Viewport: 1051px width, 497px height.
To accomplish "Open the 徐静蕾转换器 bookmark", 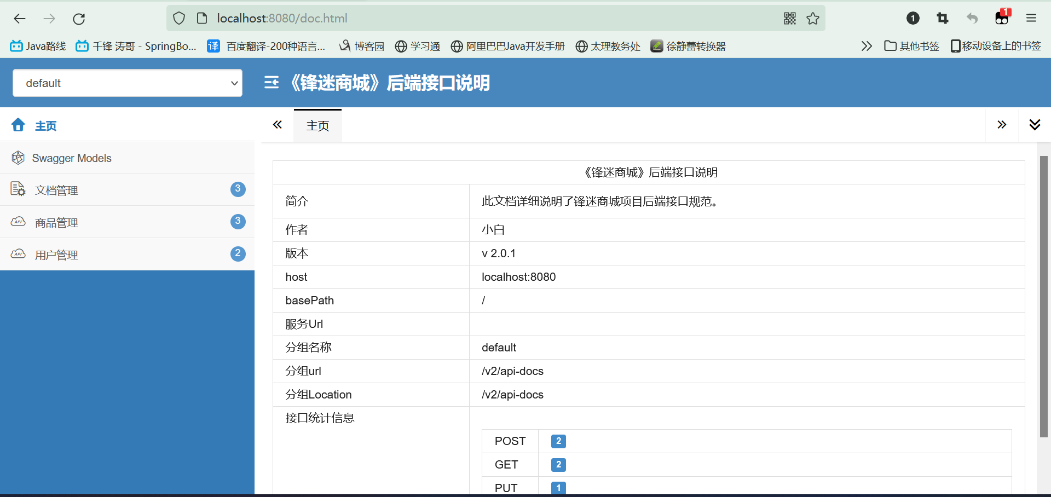I will [x=688, y=46].
